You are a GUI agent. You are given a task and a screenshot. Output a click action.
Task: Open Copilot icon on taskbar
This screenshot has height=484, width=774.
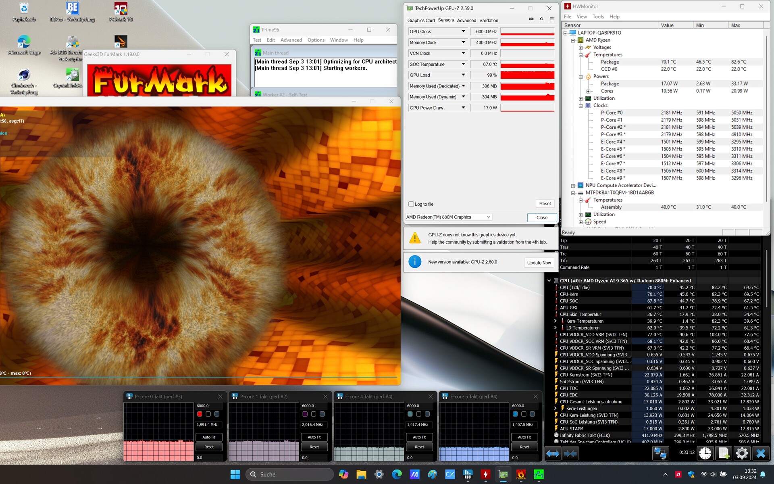pos(343,474)
